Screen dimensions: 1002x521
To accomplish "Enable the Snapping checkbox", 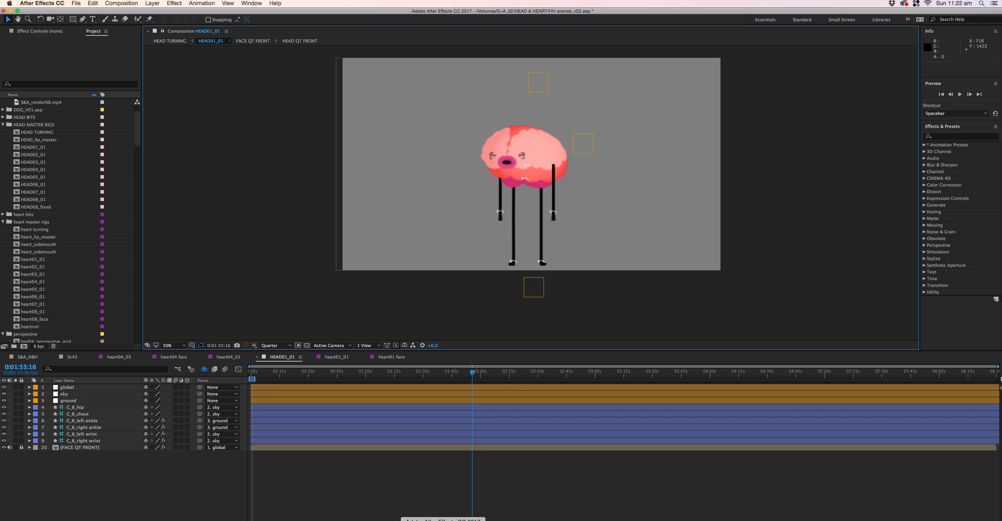I will [208, 20].
